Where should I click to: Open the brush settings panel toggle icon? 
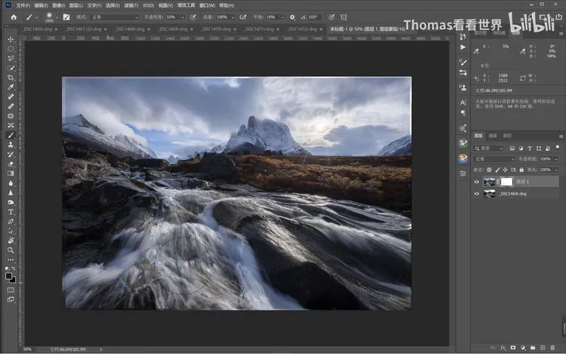[x=66, y=17]
